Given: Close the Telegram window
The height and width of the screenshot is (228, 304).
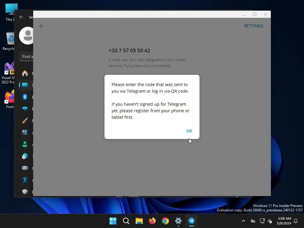Looking at the screenshot, I should click(x=265, y=14).
